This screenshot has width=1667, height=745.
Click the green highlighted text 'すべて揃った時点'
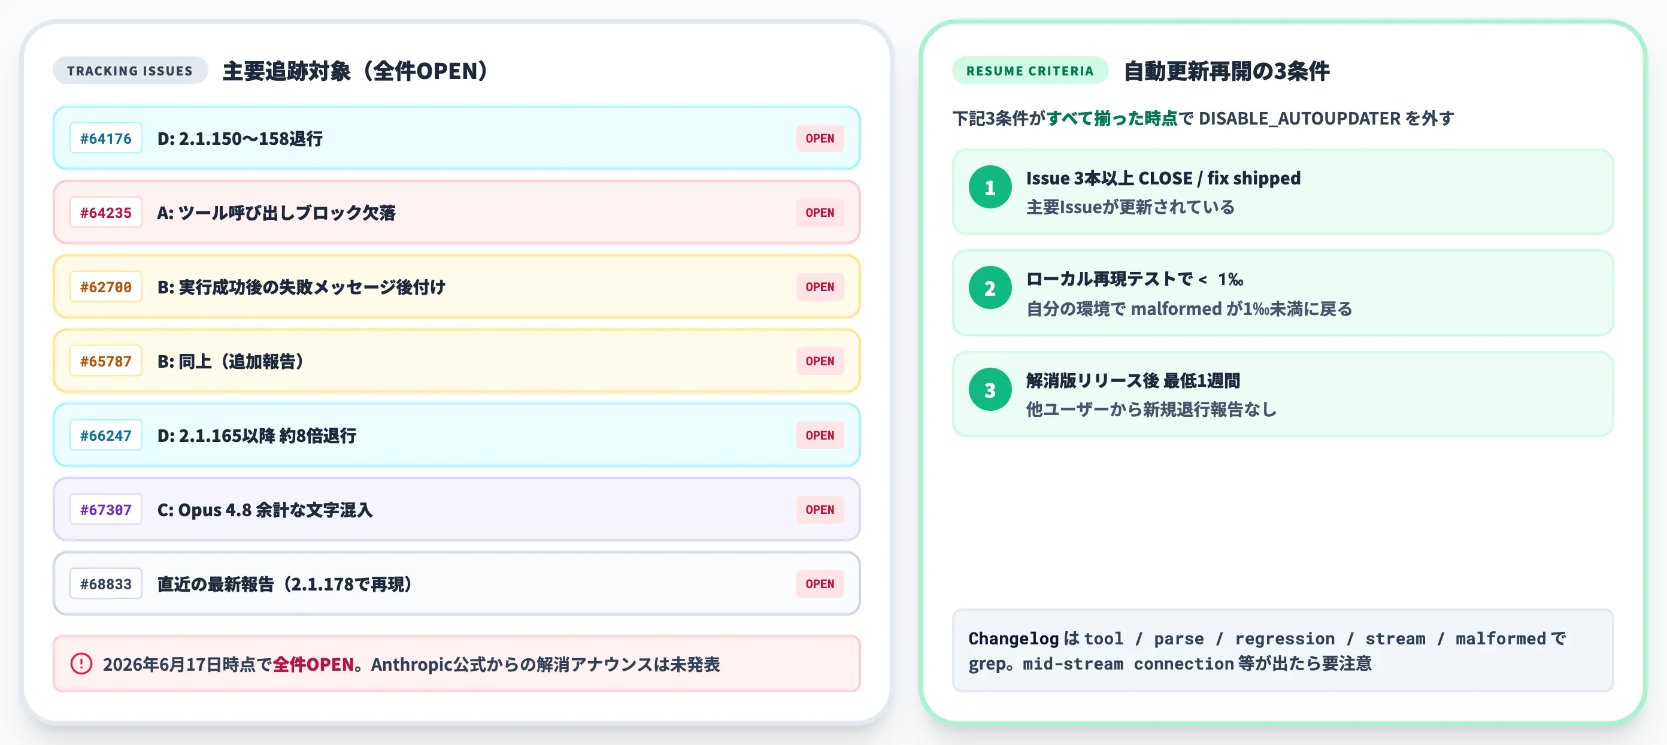pyautogui.click(x=1112, y=119)
